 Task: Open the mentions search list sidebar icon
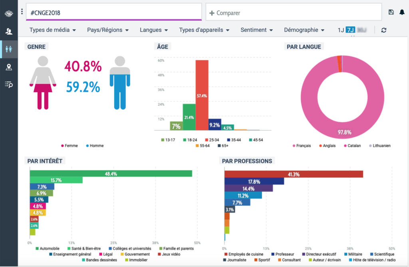click(x=9, y=85)
